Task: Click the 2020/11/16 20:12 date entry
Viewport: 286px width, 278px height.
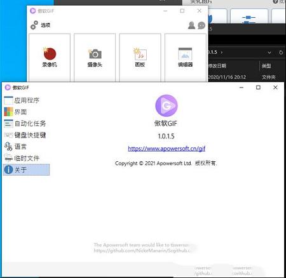Action: tap(227, 77)
